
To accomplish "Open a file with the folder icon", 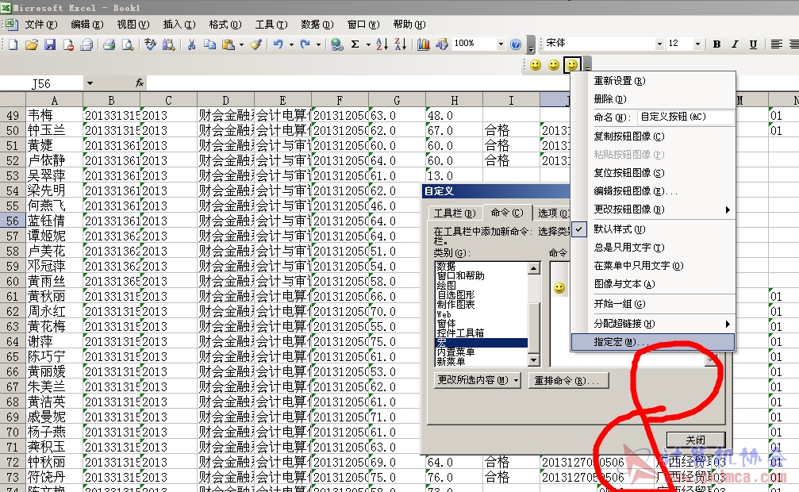I will point(31,44).
